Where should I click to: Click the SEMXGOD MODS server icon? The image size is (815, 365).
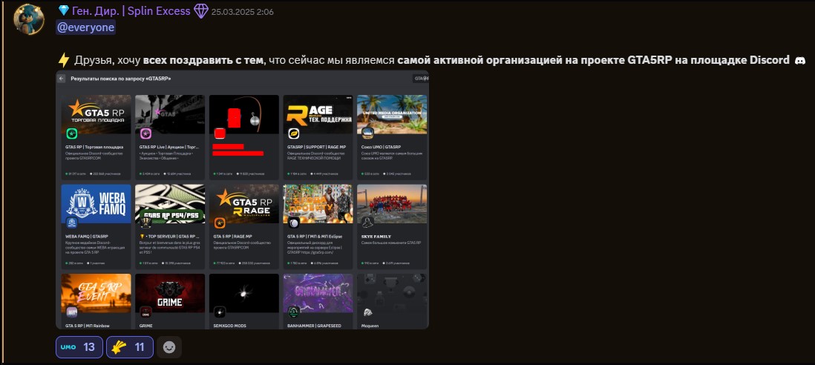click(x=220, y=312)
